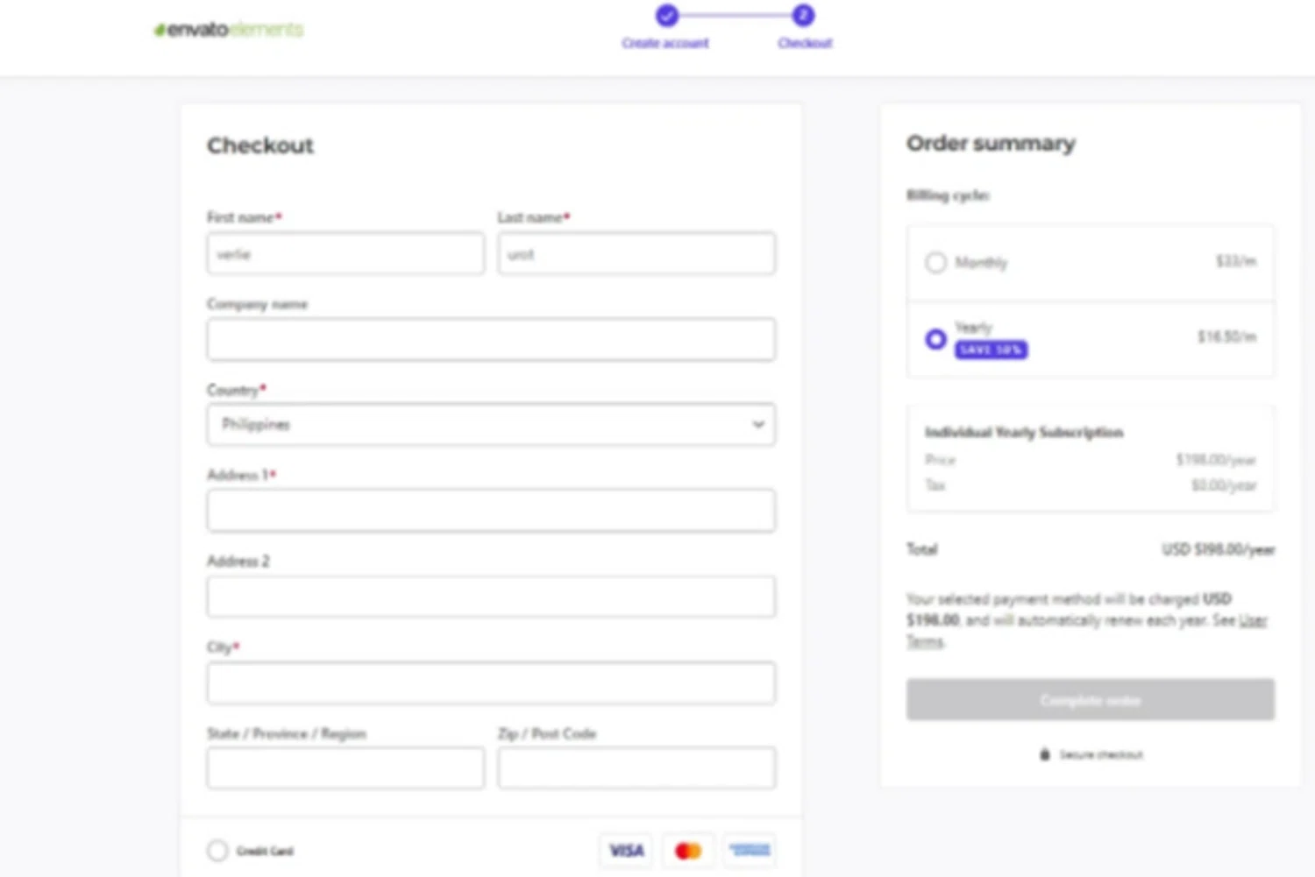
Task: Click the Checkout form heading
Action: pyautogui.click(x=260, y=145)
